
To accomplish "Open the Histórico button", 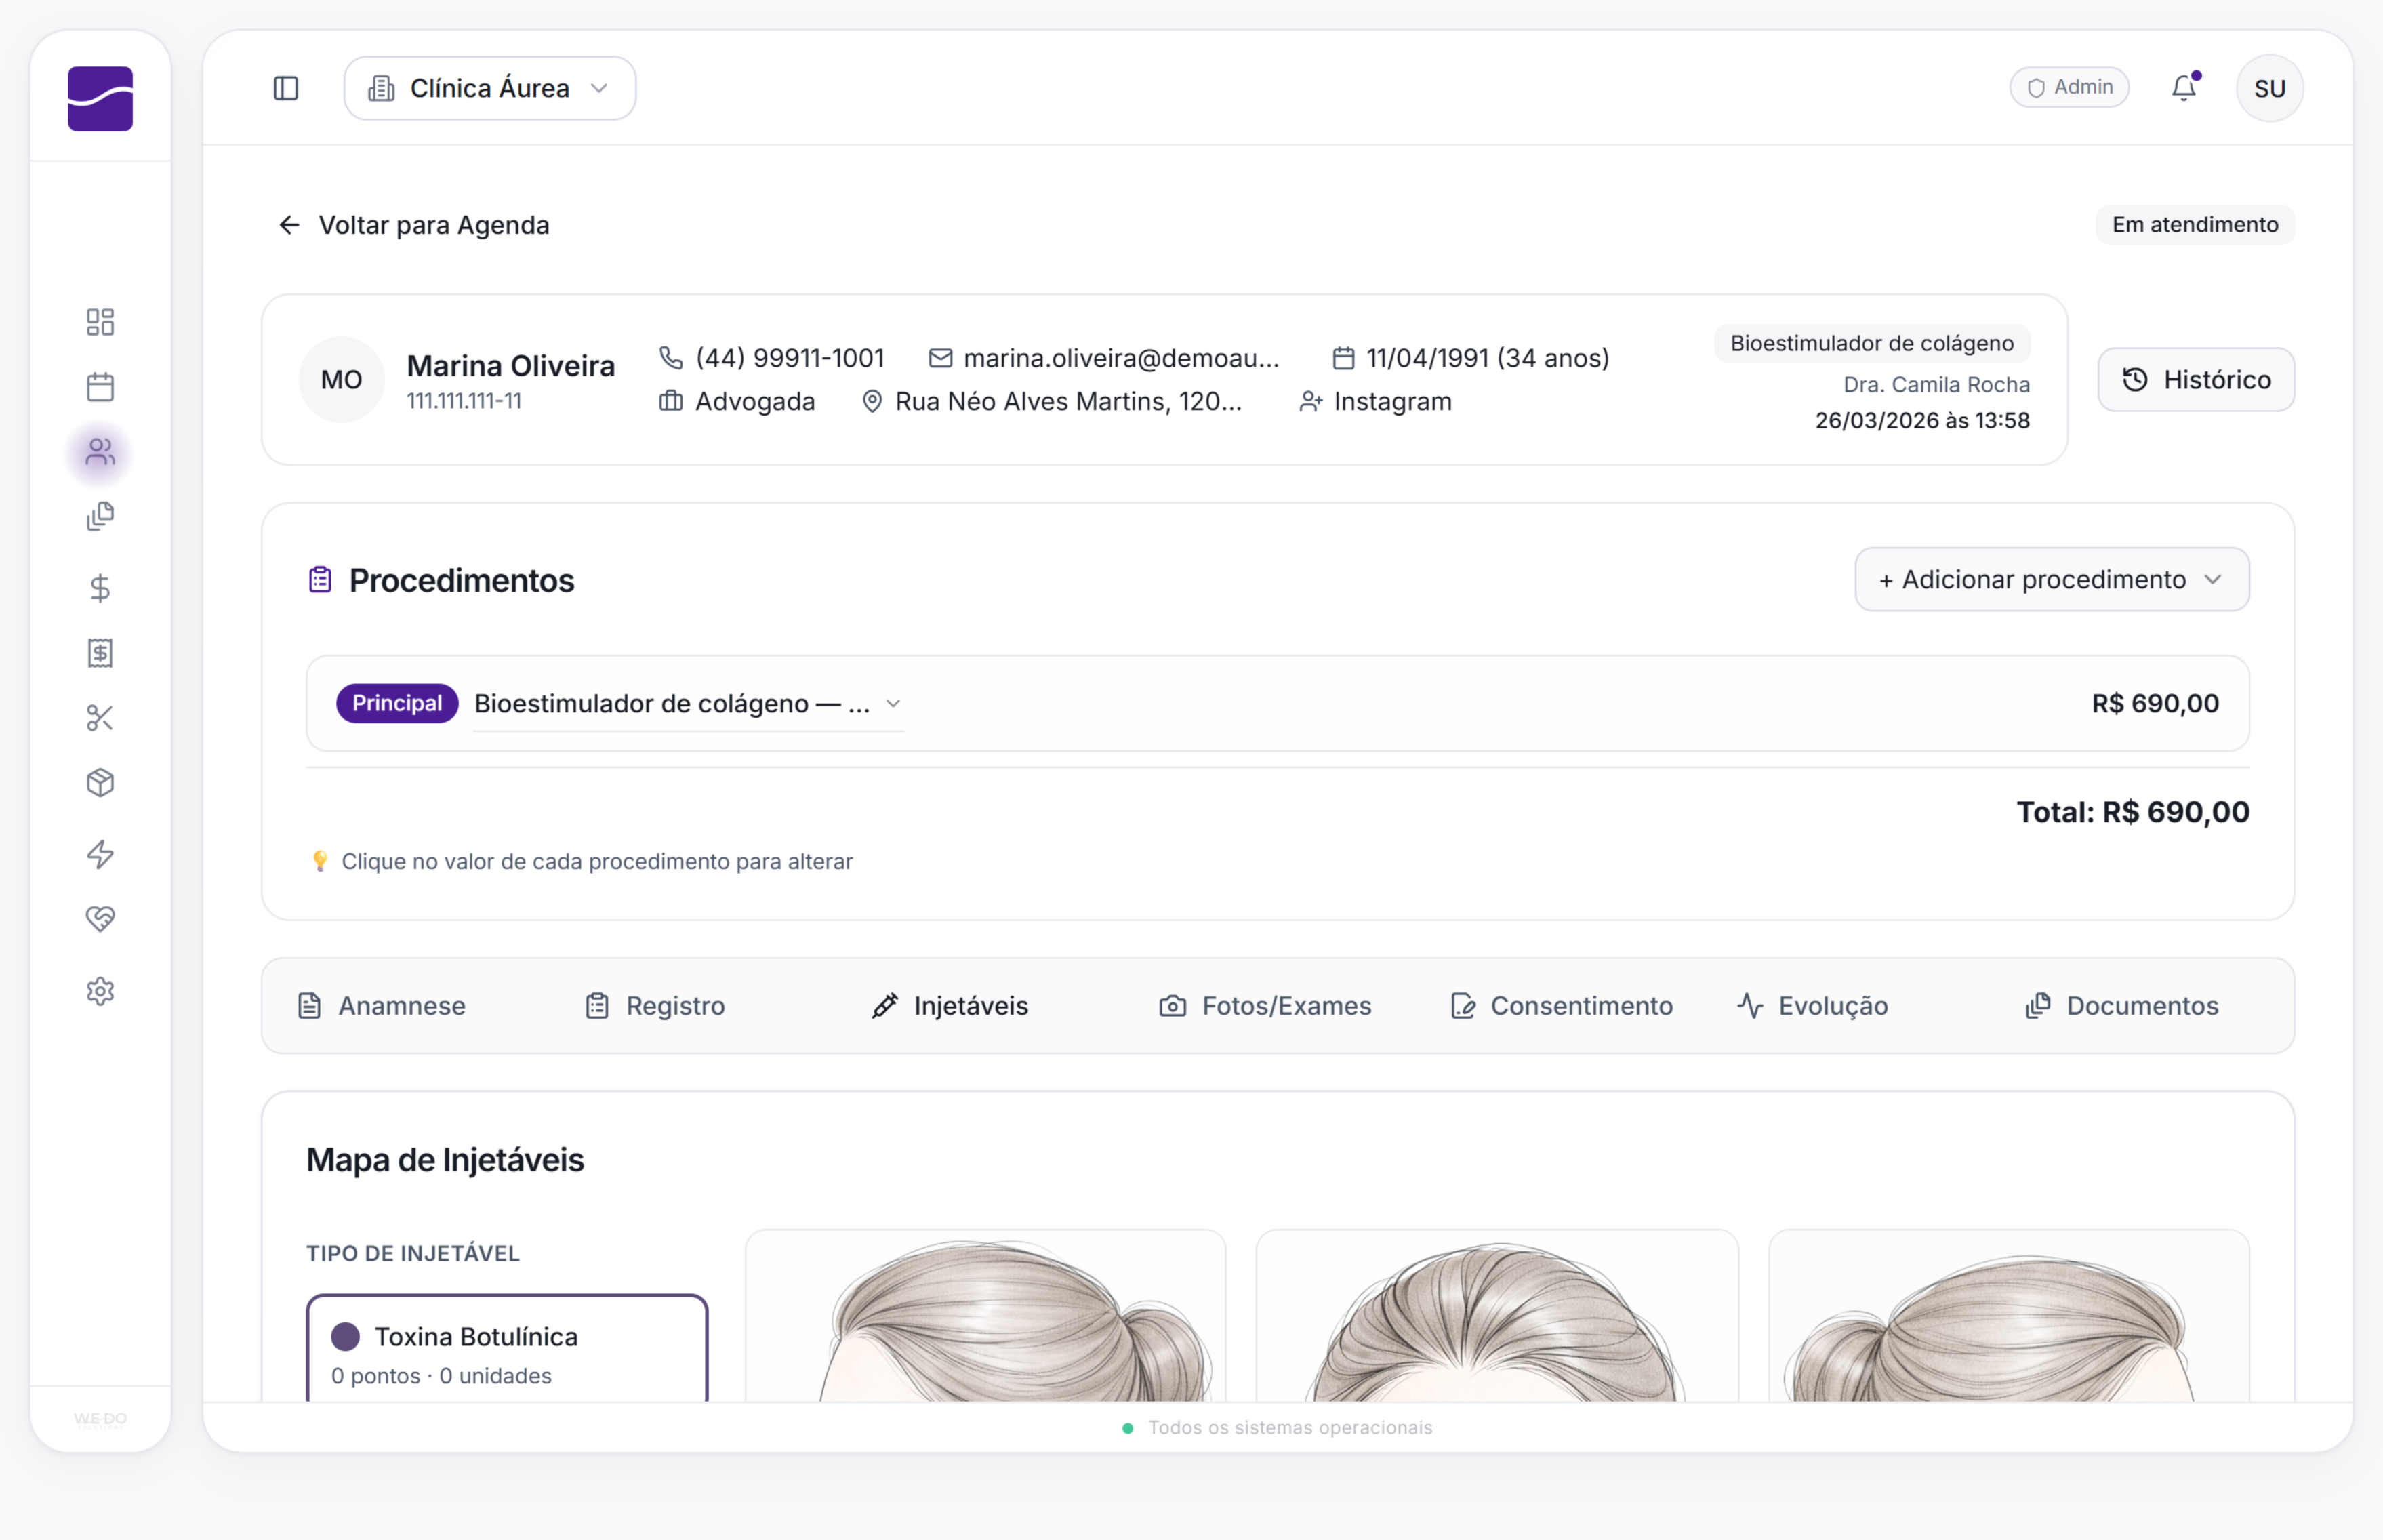I will (x=2196, y=379).
